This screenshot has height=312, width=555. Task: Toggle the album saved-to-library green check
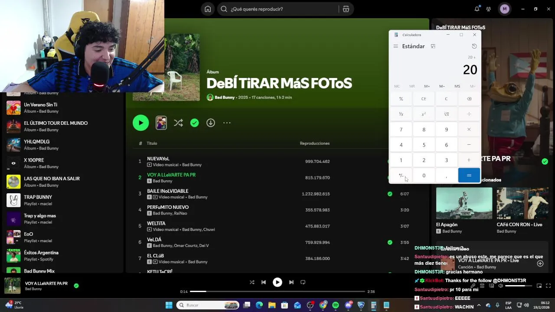tap(195, 123)
